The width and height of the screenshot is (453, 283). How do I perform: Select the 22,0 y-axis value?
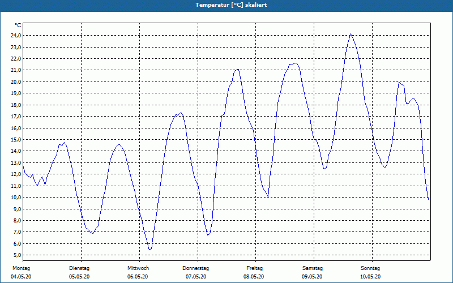click(x=16, y=59)
